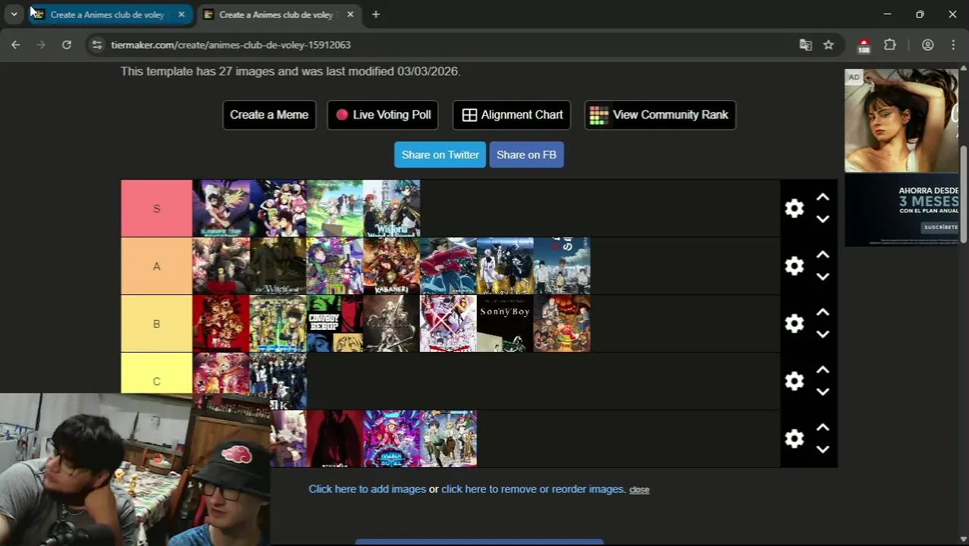
Task: Open settings gear for B tier row
Action: click(x=794, y=324)
